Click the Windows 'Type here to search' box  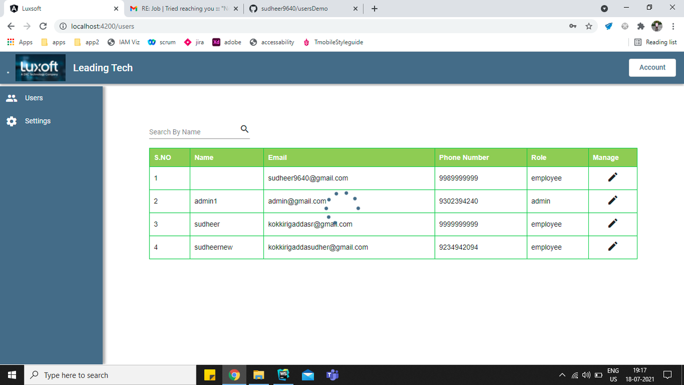(111, 375)
